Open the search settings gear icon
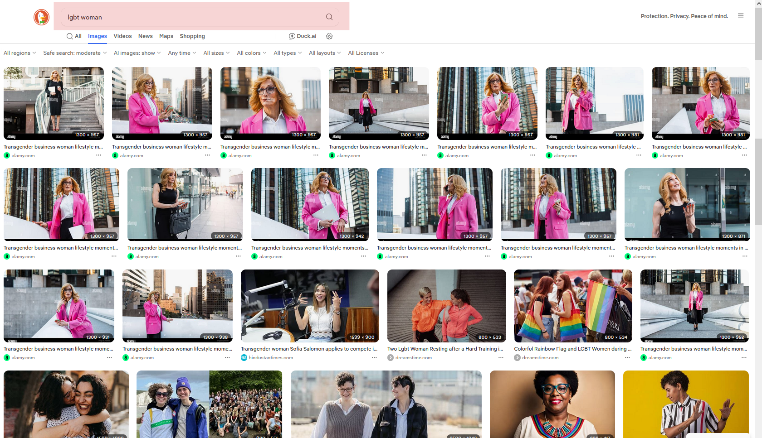 tap(329, 36)
